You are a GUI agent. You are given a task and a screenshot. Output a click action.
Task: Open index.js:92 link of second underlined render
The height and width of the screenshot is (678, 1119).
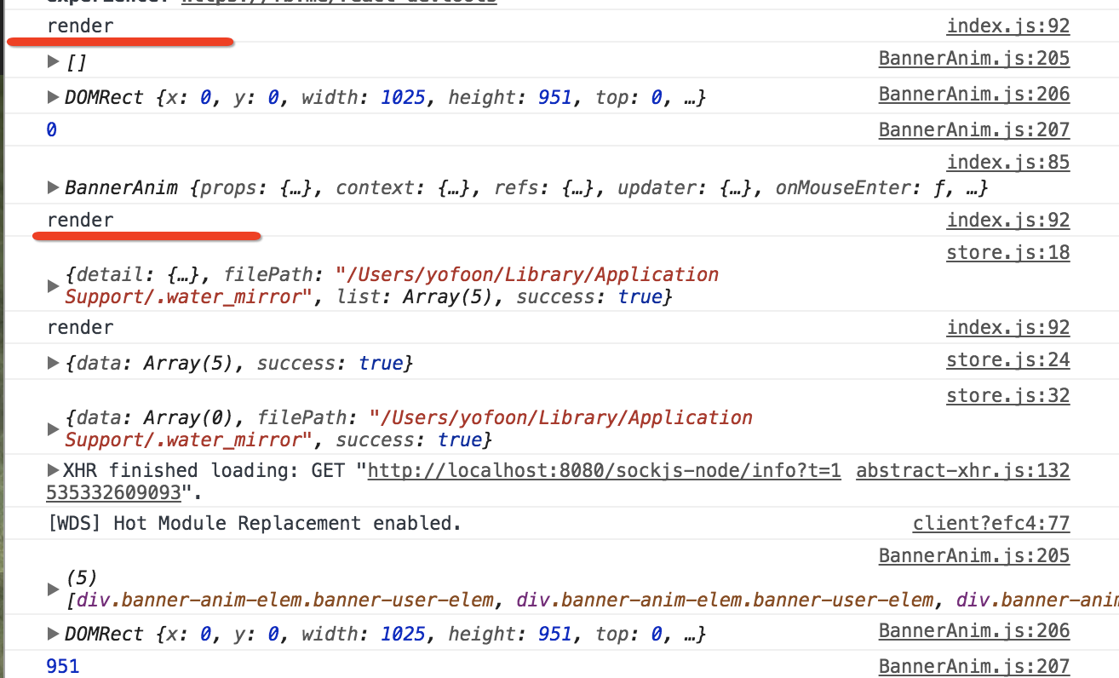[1007, 220]
